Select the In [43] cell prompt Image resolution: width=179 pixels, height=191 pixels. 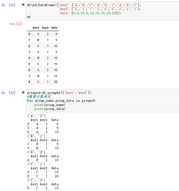(9, 92)
